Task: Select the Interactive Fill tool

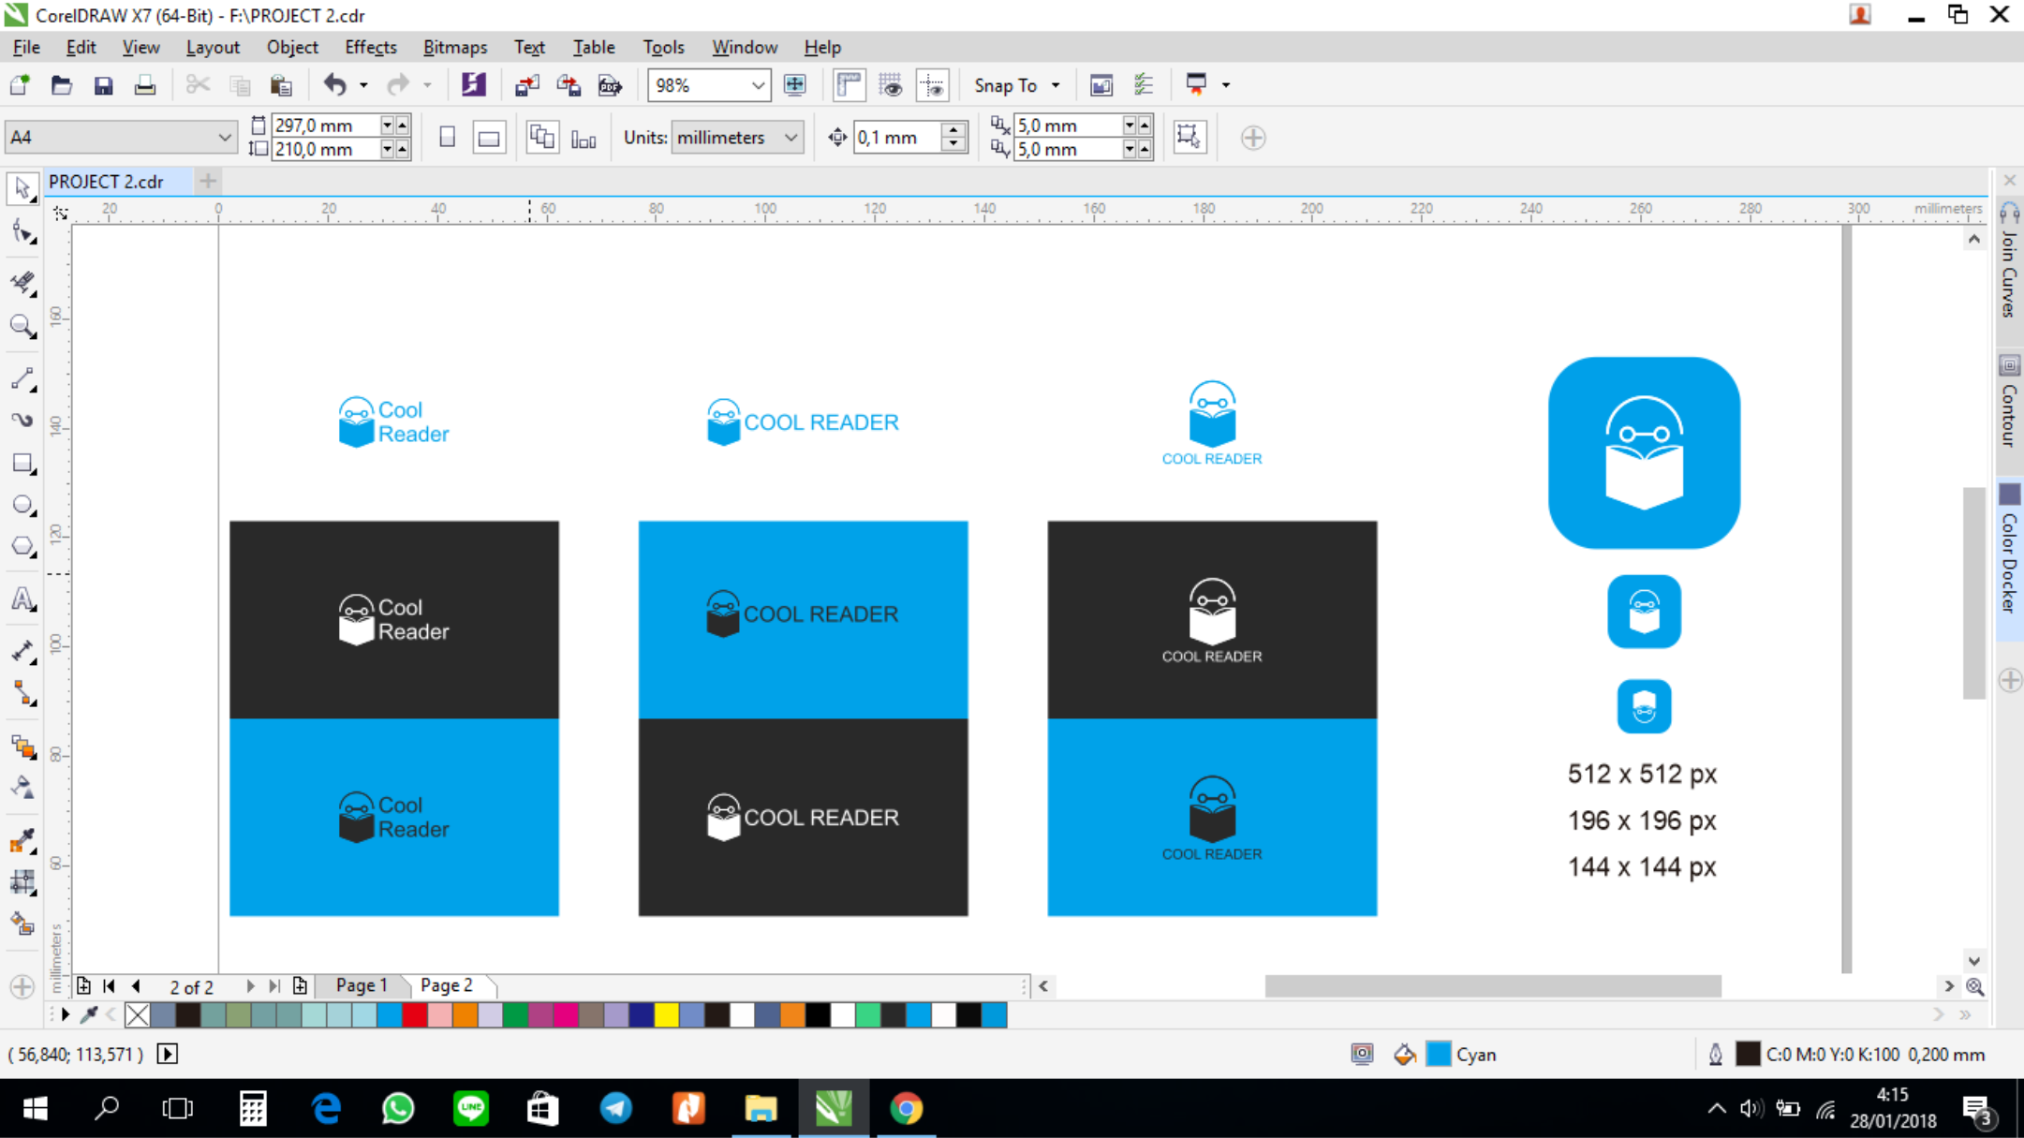Action: (22, 882)
